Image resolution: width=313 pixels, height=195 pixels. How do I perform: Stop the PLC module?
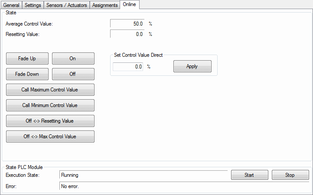[290, 175]
